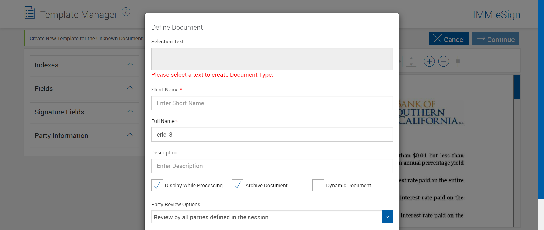Click the X icon on Cancel
This screenshot has height=230, width=544.
coord(437,39)
